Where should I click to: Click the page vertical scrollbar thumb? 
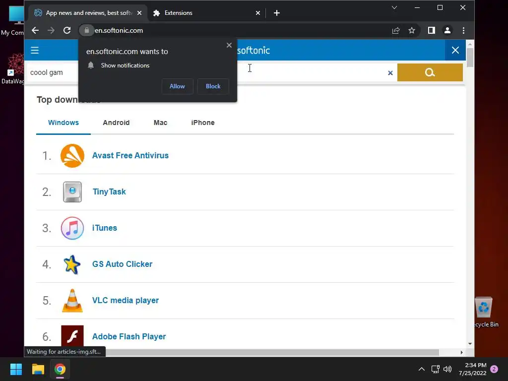470,58
